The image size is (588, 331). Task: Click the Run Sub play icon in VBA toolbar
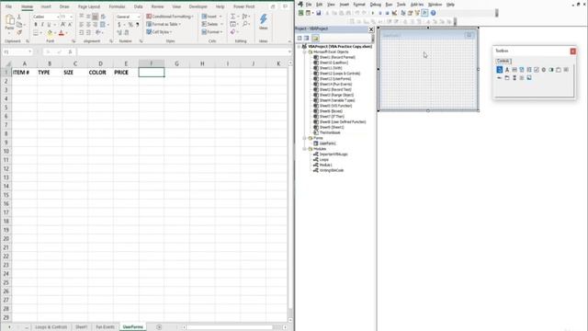tap(373, 13)
